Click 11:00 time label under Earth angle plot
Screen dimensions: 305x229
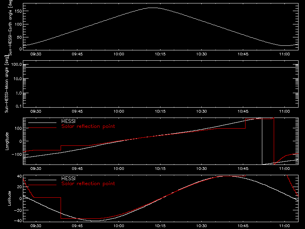click(x=284, y=54)
